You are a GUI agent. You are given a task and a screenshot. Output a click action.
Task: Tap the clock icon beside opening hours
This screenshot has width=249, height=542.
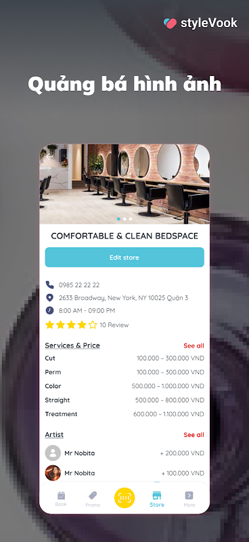click(x=49, y=310)
